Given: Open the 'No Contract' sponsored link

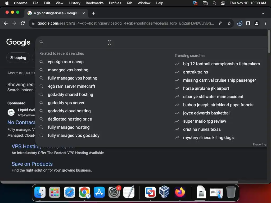Looking at the screenshot, I should coord(21,122).
